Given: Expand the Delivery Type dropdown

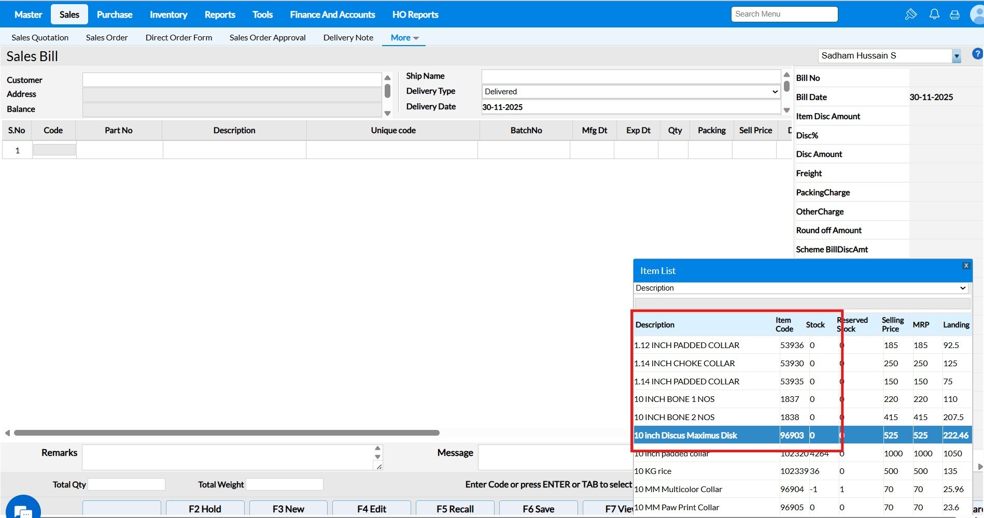Looking at the screenshot, I should click(775, 92).
